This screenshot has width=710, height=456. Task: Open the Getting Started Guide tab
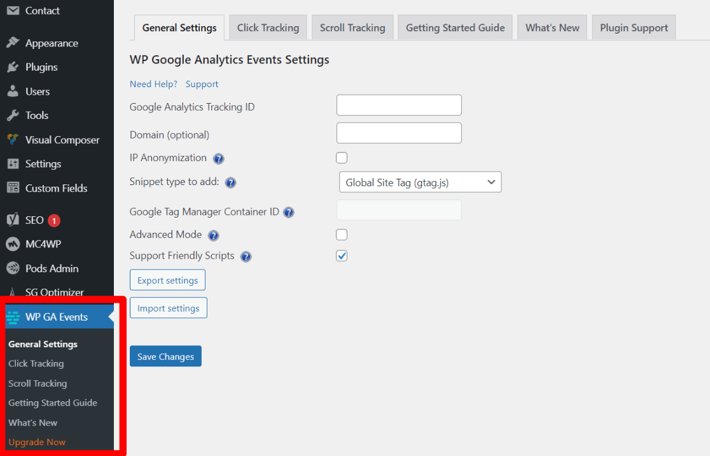(x=455, y=27)
